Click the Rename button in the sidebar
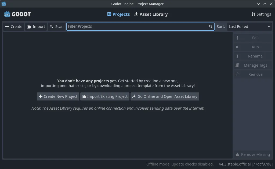Screen dimensions: 275x169 pos(252,56)
